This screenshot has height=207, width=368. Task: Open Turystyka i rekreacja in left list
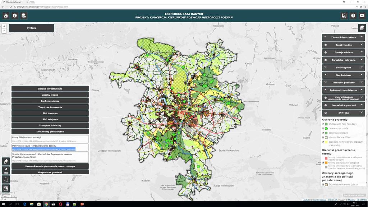(x=50, y=107)
